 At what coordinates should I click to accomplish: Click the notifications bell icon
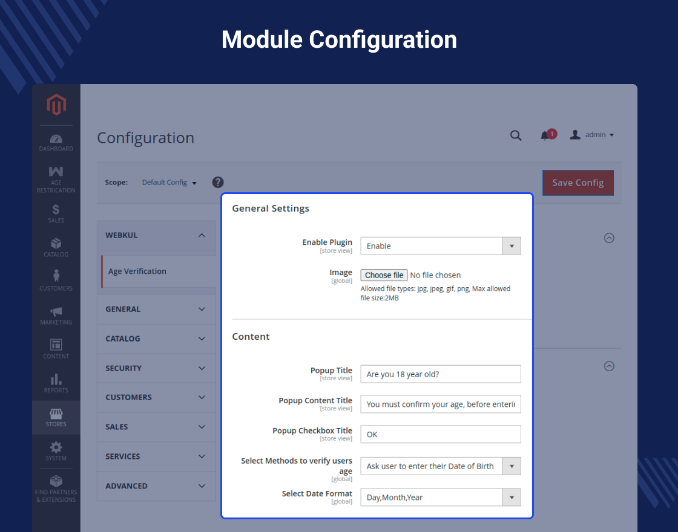tap(545, 135)
